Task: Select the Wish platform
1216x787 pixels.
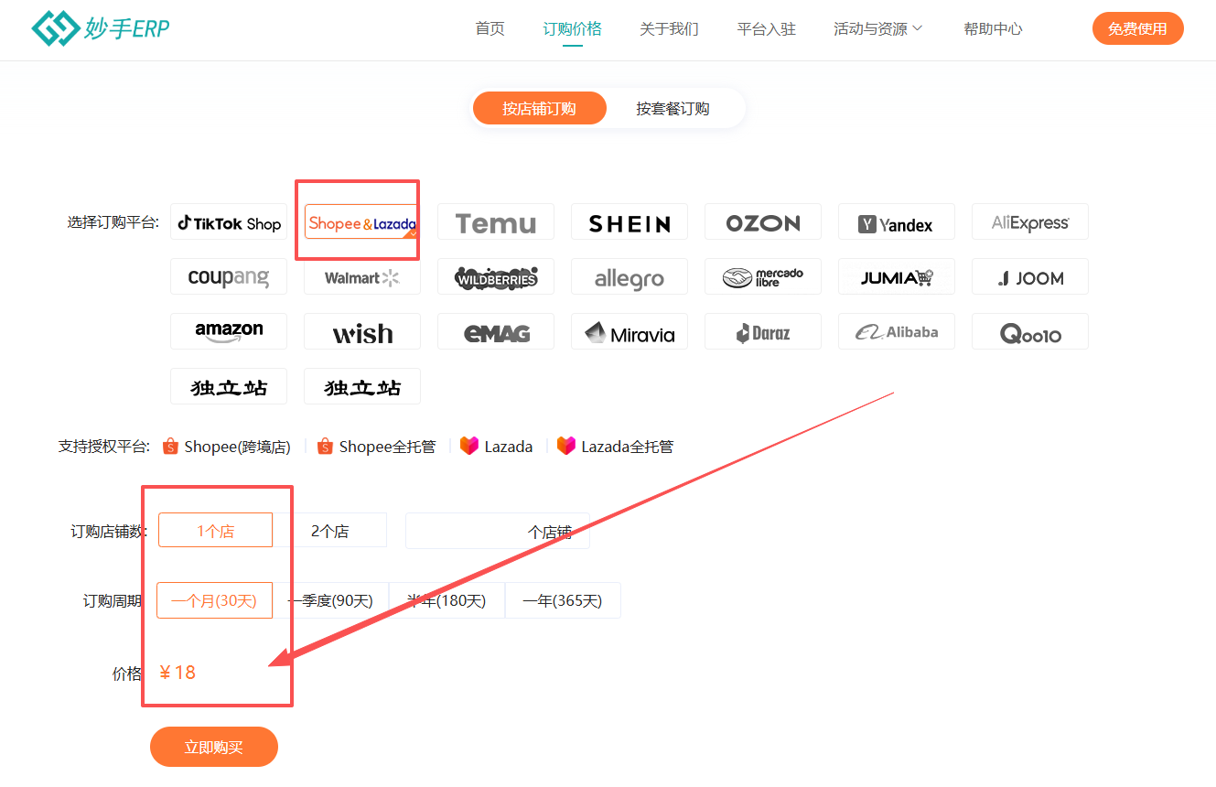Action: [x=361, y=331]
